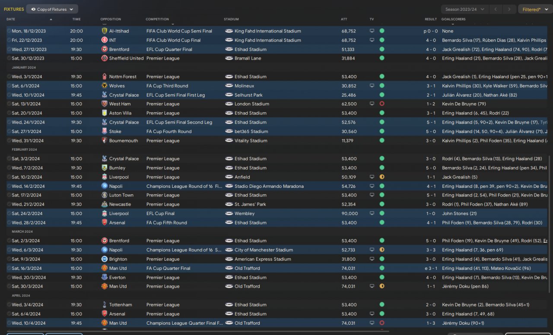Go to the next season with right arrow
Image resolution: width=553 pixels, height=335 pixels.
510,9
